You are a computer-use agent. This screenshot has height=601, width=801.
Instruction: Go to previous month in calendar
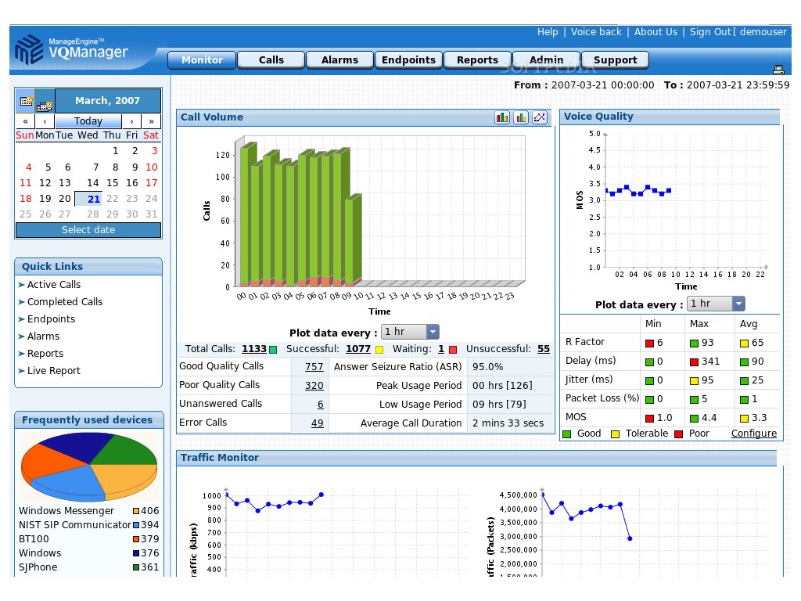click(x=45, y=121)
